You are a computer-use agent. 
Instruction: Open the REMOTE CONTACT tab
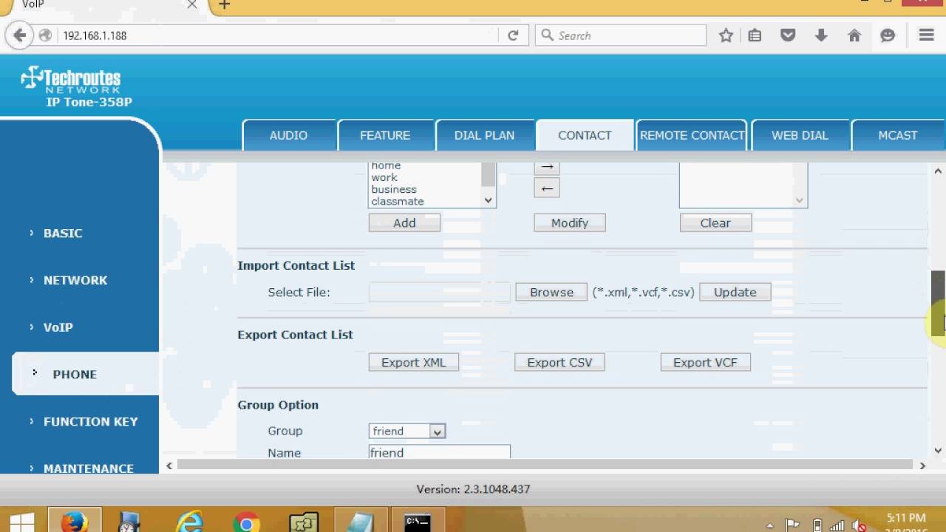pos(692,135)
